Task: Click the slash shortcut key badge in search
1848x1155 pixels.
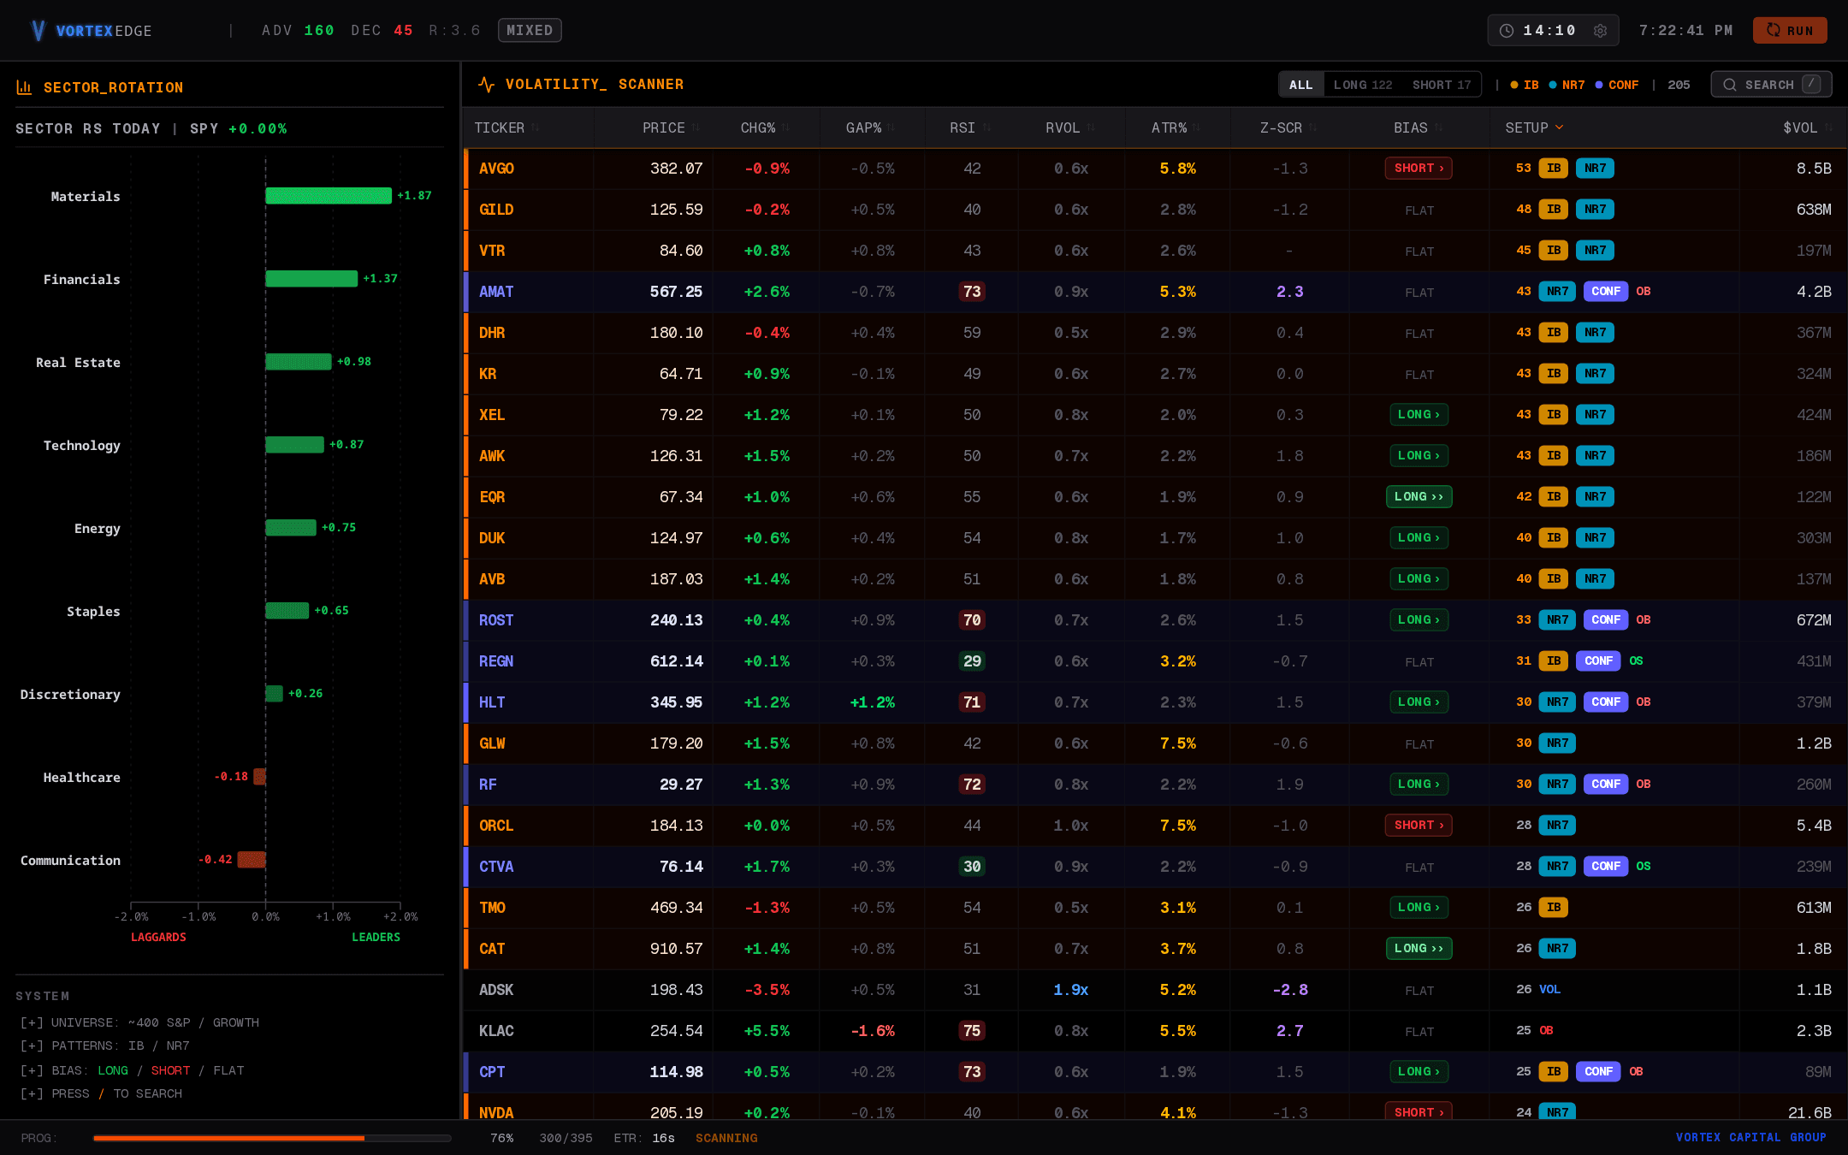Action: (x=1811, y=84)
